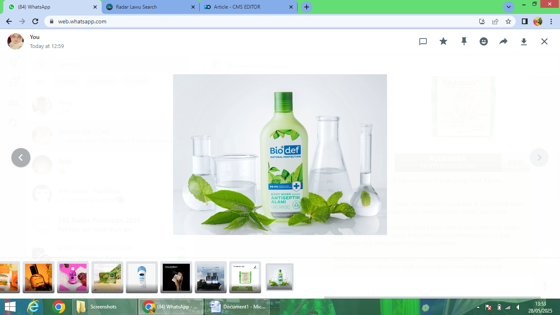
Task: Close the Article - CMS EDITOR tab
Action: click(x=291, y=7)
